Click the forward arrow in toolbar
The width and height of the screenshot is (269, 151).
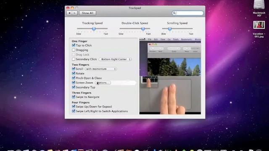tap(75, 13)
